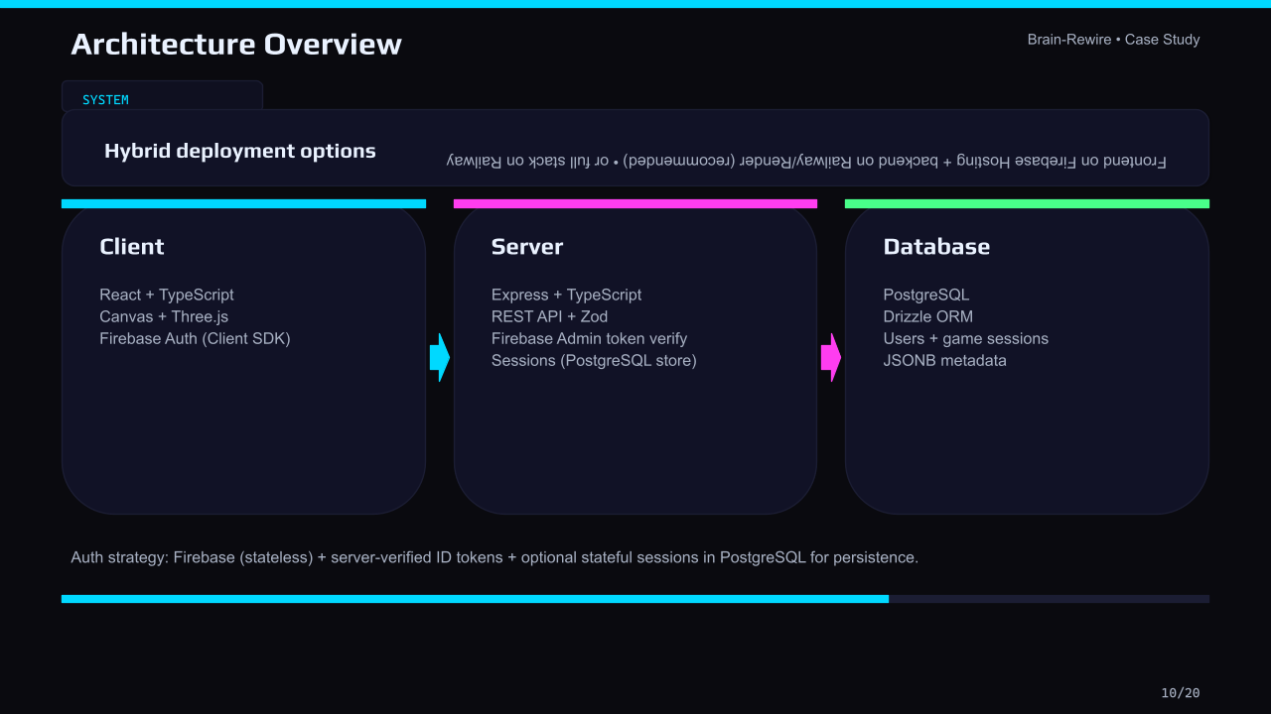Click the Hybrid deployment options heading
The height and width of the screenshot is (714, 1271).
(x=240, y=151)
